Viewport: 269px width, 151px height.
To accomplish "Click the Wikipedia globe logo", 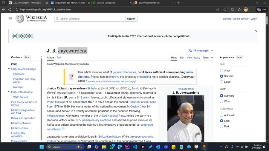I will pos(20,19).
